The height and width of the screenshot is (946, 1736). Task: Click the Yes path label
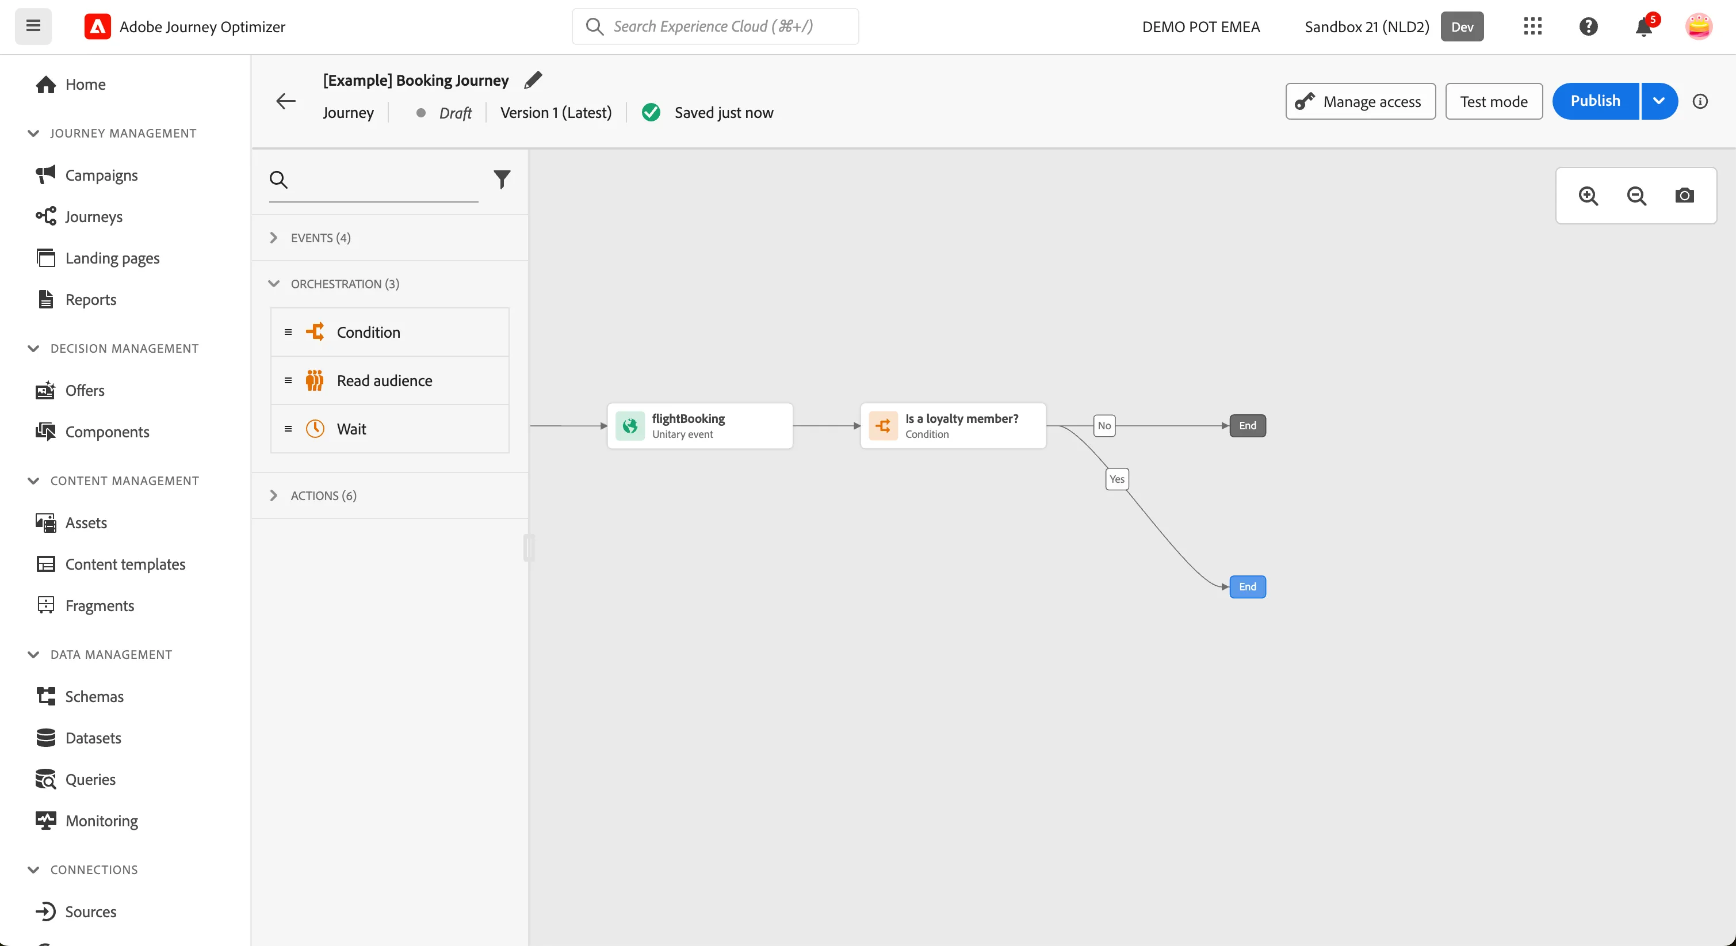click(1116, 479)
